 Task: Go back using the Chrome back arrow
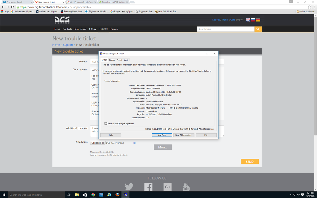(3, 7)
